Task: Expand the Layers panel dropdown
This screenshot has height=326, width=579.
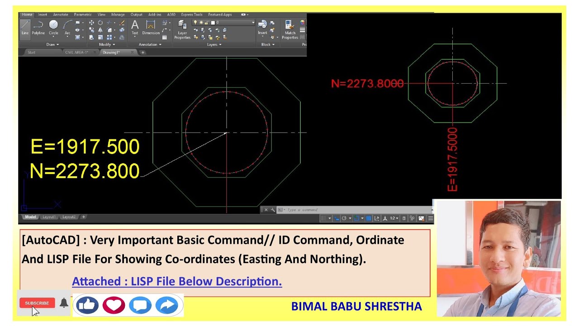Action: pos(214,44)
